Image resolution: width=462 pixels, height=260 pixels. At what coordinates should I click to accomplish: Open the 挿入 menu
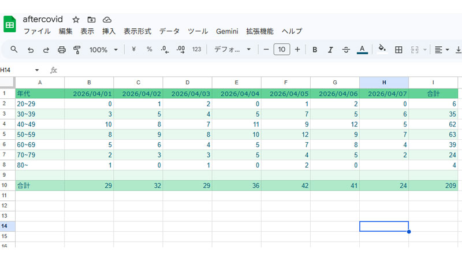(109, 31)
